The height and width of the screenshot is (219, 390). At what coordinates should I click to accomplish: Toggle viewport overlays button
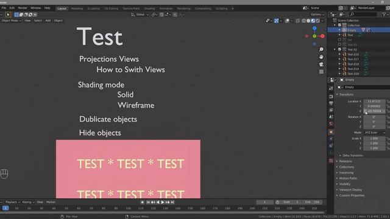tap(287, 21)
